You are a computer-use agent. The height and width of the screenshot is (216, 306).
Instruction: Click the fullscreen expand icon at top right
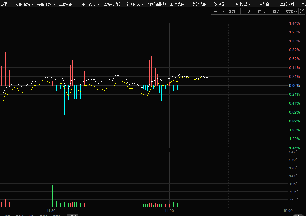[302, 11]
